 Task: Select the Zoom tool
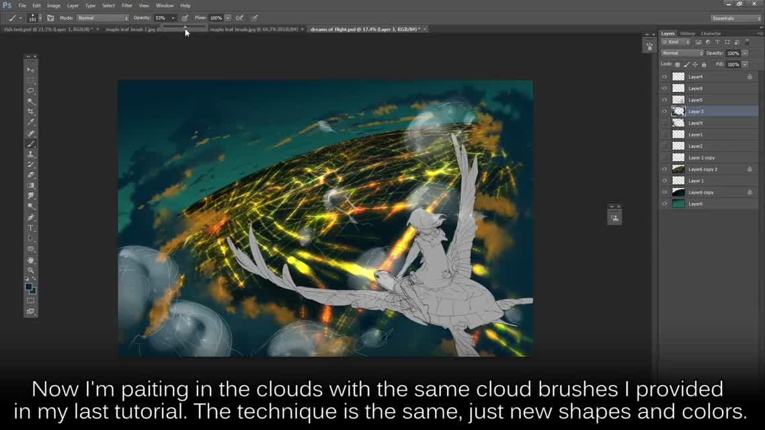pyautogui.click(x=31, y=270)
